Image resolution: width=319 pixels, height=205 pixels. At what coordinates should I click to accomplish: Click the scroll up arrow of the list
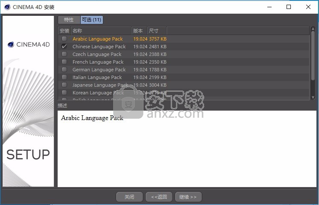coord(313,29)
